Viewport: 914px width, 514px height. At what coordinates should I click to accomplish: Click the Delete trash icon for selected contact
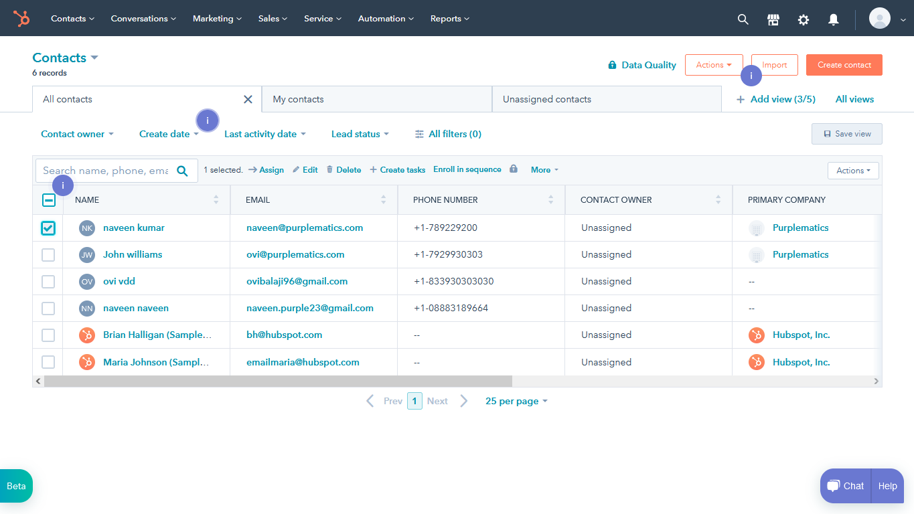tap(329, 169)
